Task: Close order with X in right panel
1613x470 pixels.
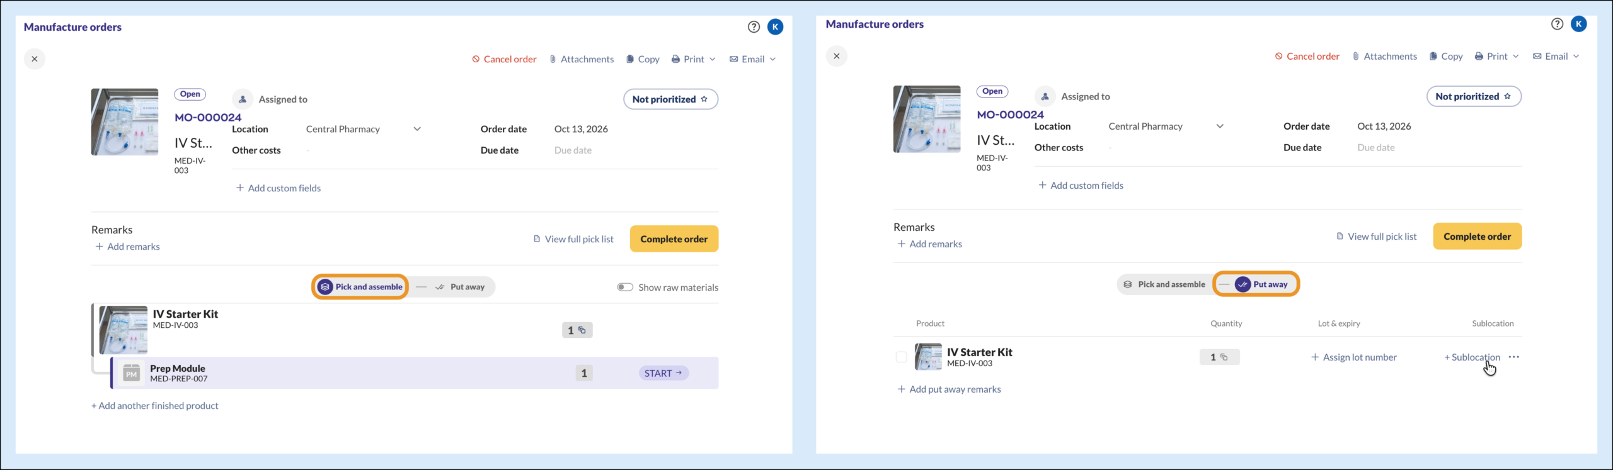Action: point(837,56)
